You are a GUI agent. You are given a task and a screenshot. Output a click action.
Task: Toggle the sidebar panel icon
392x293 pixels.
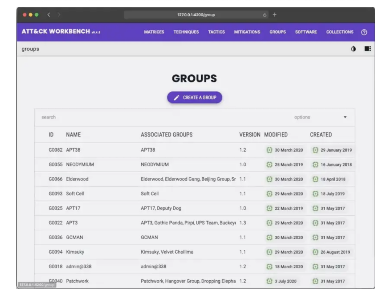pyautogui.click(x=367, y=49)
